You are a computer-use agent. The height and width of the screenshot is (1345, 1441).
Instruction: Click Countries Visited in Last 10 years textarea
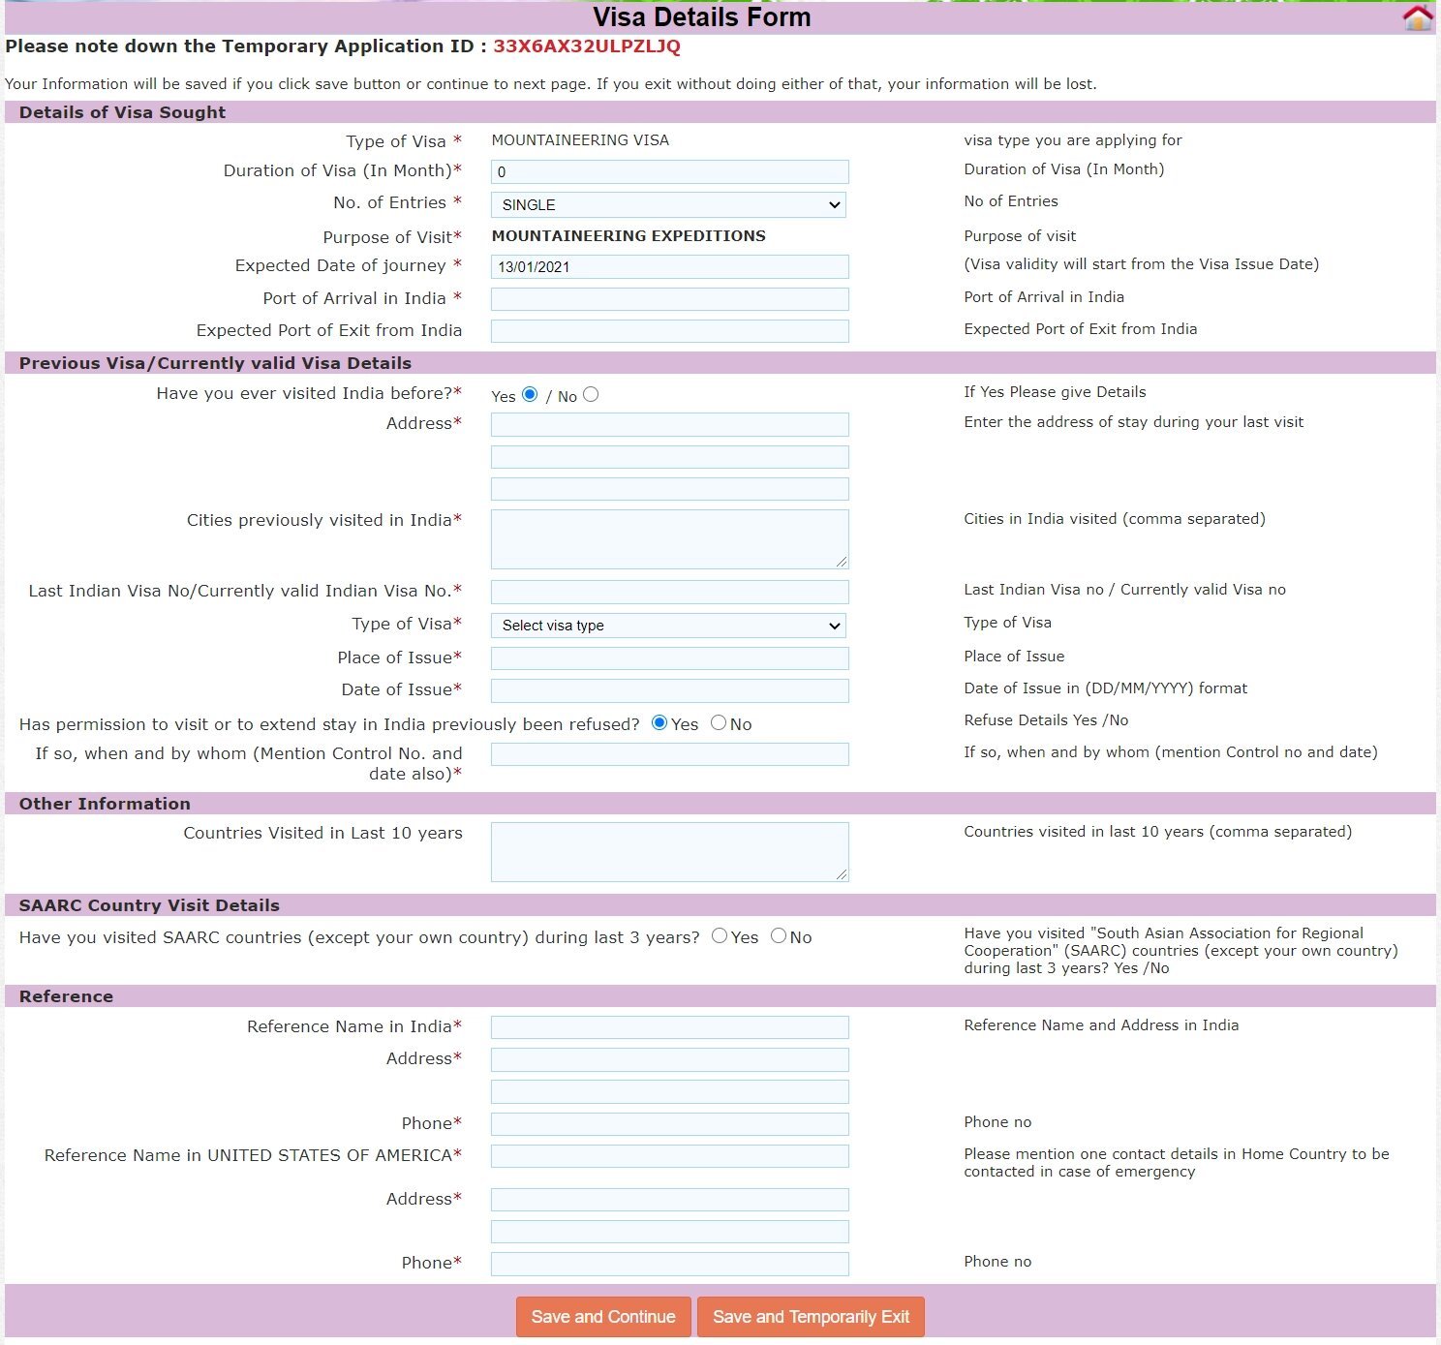[x=670, y=852]
